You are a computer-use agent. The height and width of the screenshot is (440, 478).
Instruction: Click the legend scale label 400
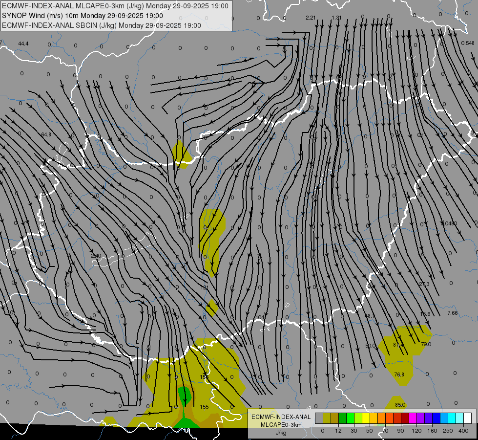tap(463, 431)
